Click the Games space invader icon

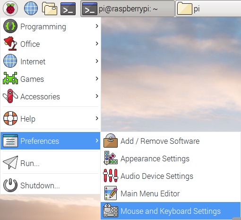tap(10, 78)
